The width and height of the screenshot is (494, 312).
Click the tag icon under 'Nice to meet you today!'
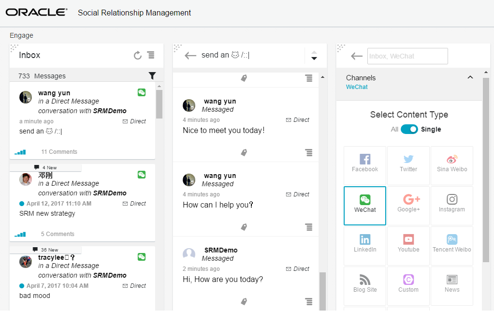(x=244, y=152)
